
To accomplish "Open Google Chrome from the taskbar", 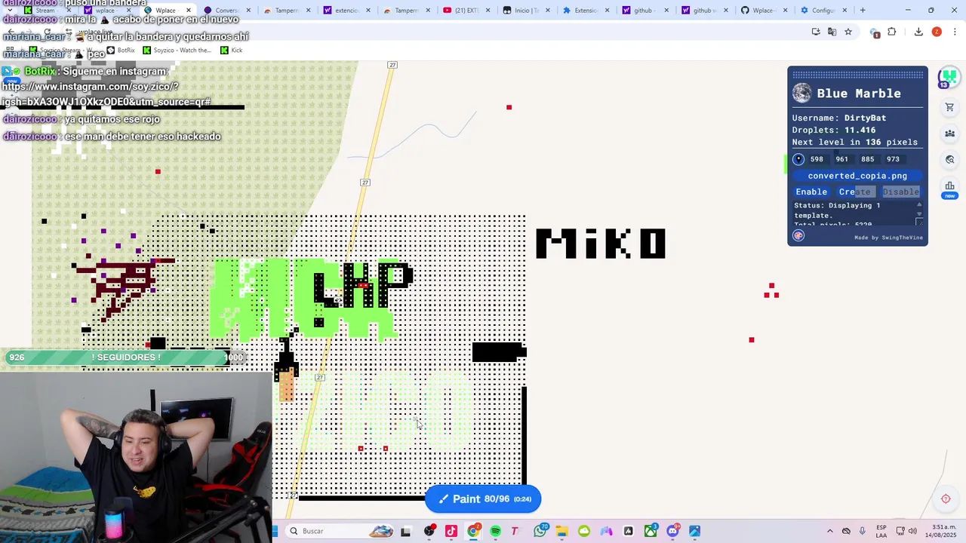I will click(473, 531).
